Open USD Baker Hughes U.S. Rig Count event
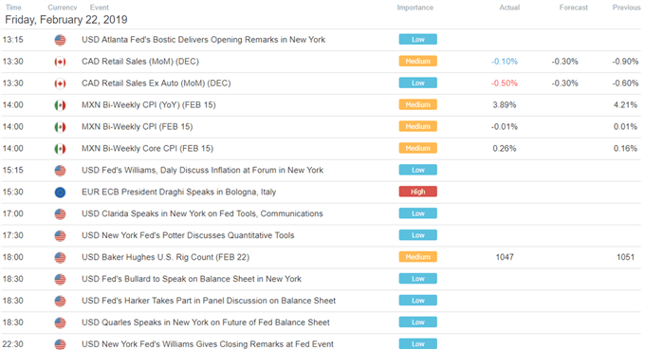The image size is (645, 350). click(165, 257)
